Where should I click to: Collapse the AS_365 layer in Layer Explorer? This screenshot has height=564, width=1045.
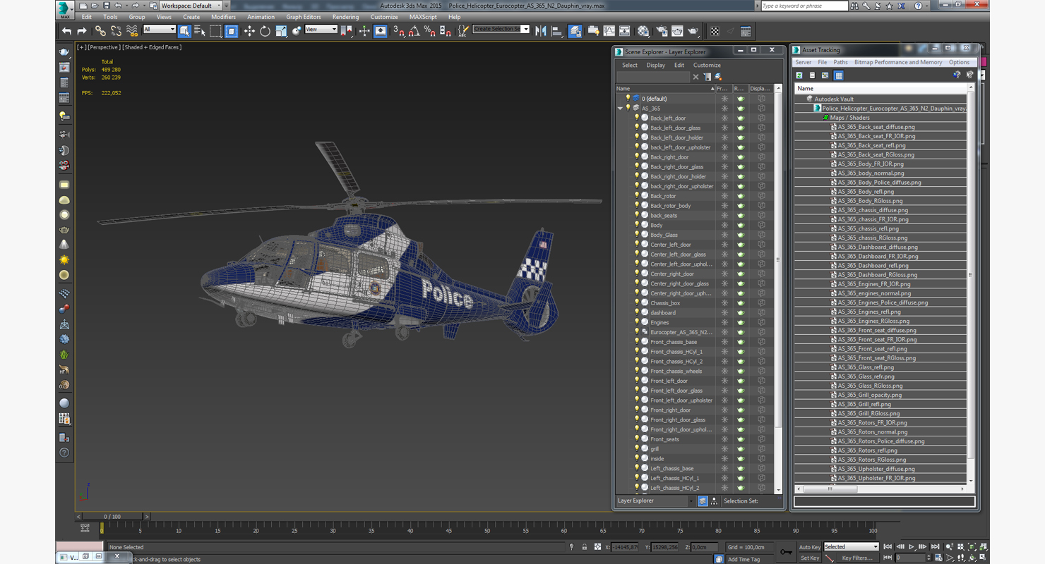pyautogui.click(x=620, y=109)
